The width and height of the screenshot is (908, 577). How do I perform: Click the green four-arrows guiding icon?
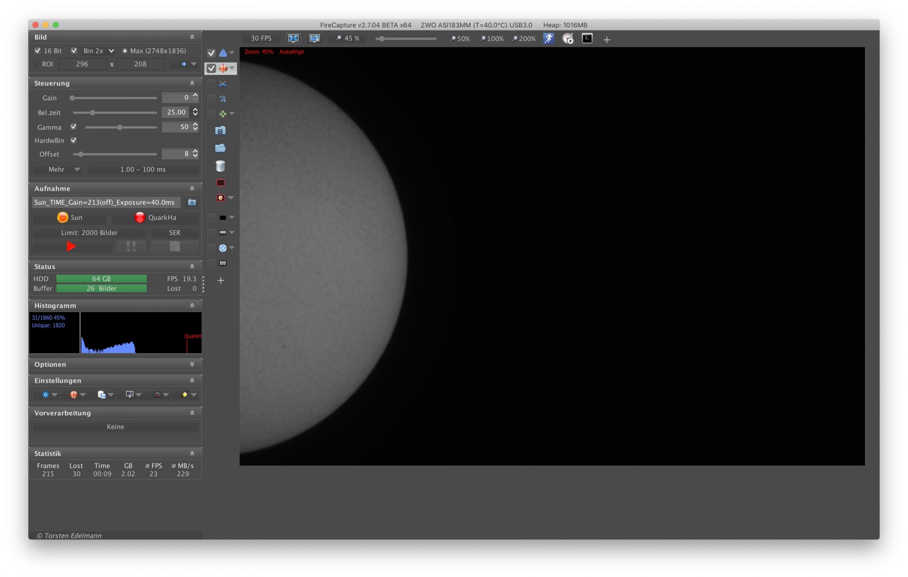pyautogui.click(x=223, y=114)
